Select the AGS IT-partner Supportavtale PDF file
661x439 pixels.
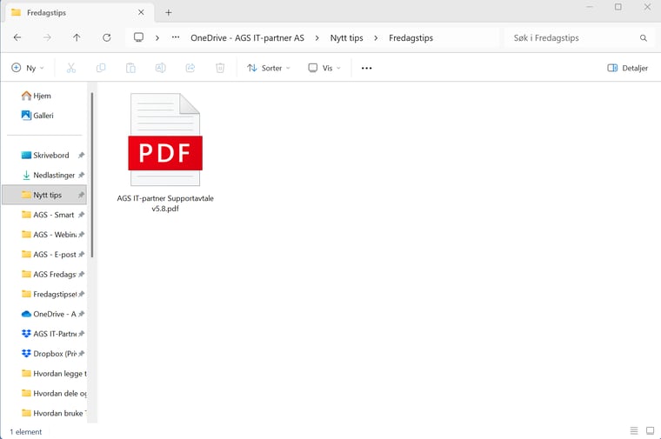tap(165, 152)
